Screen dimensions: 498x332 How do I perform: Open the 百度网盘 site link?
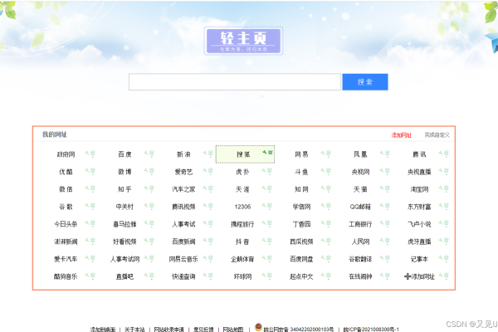click(x=301, y=259)
